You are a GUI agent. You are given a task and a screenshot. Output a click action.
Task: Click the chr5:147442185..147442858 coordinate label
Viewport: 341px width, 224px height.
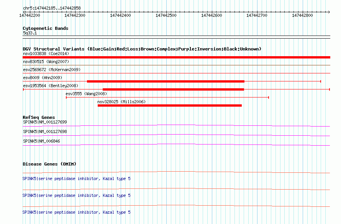[52, 8]
